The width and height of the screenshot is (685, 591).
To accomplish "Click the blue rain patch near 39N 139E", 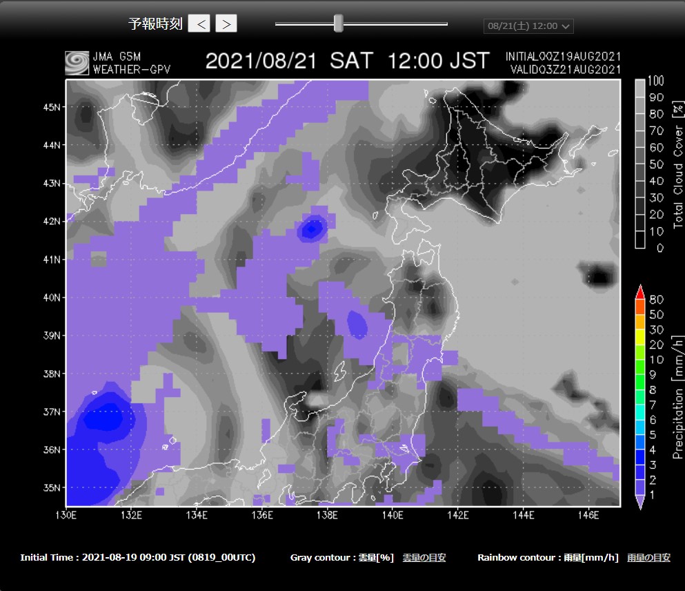I will point(357,323).
